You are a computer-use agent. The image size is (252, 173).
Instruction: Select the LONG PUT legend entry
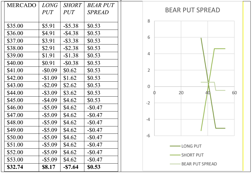point(191,146)
